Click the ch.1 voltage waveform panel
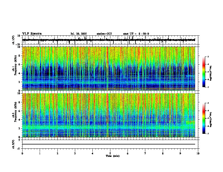223x172 pixels. coord(110,40)
